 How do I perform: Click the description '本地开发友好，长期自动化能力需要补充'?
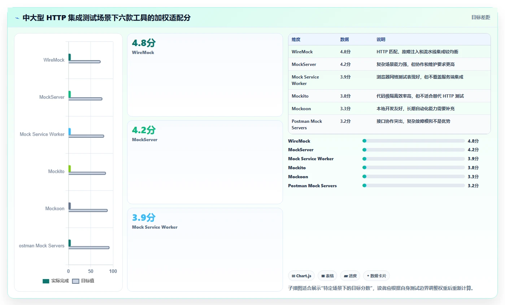415,109
